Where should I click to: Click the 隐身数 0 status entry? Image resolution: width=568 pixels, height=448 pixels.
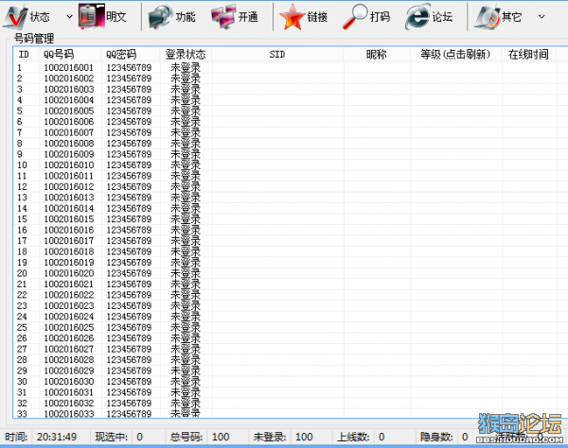coord(444,437)
